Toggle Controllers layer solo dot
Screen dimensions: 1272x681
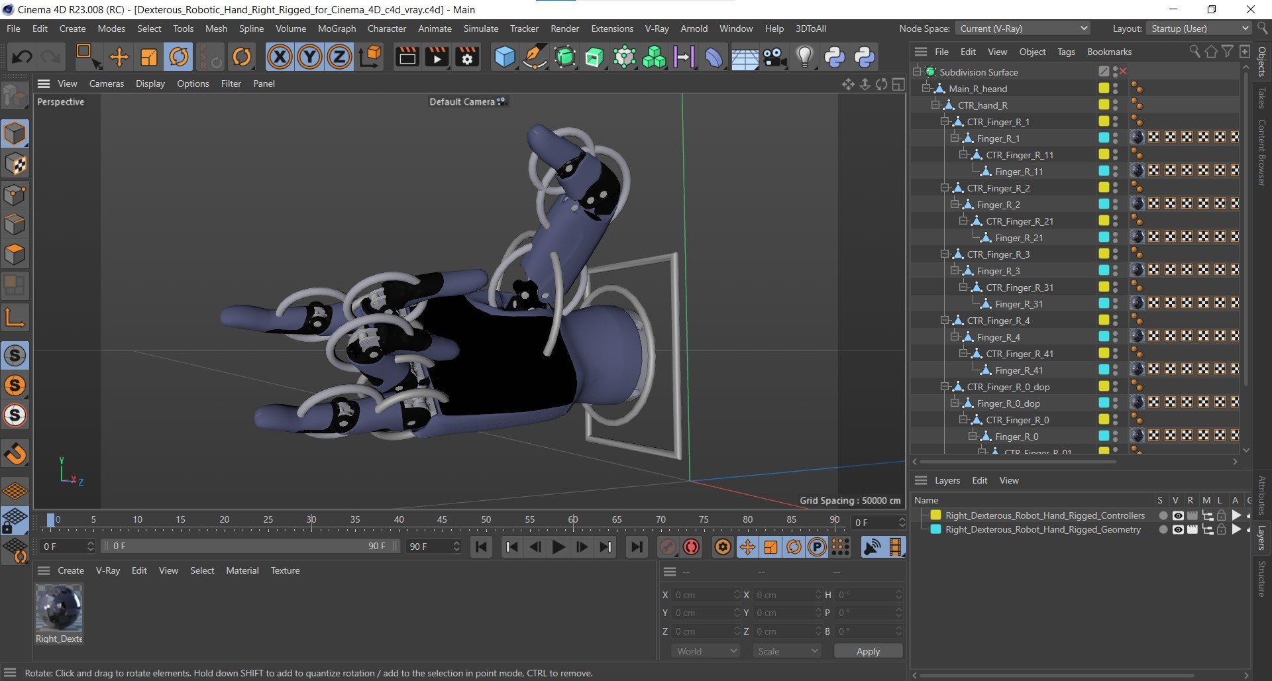pos(1163,515)
